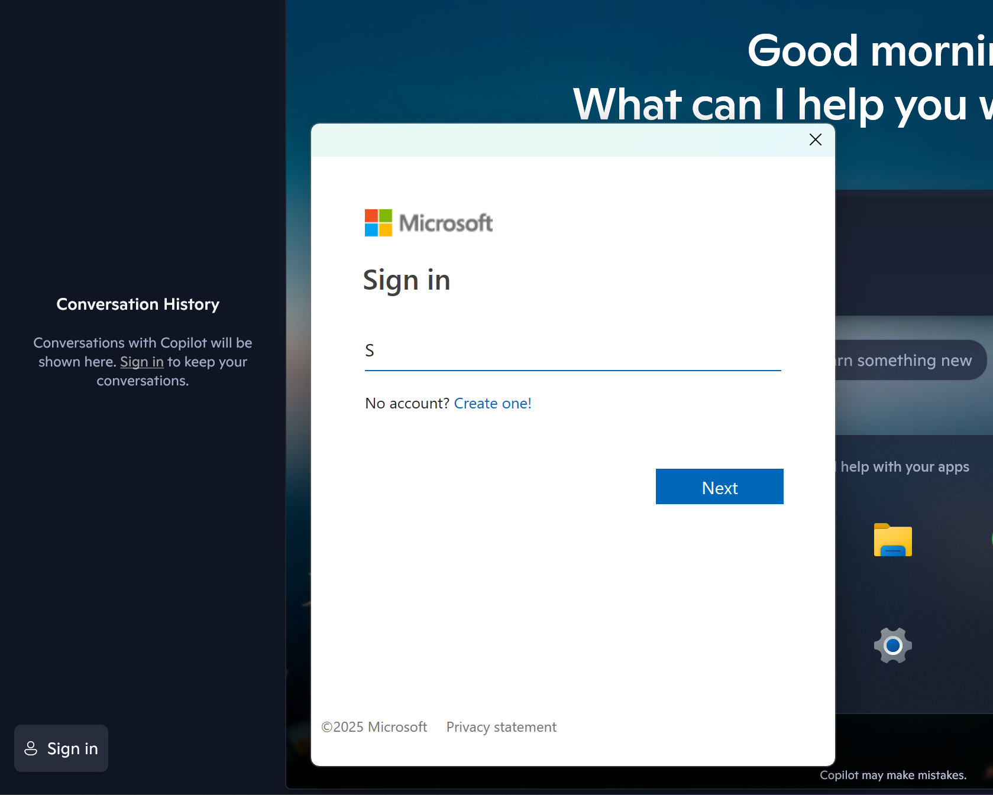Open the File Explorer folder icon
Screen dimensions: 993x795
click(892, 540)
